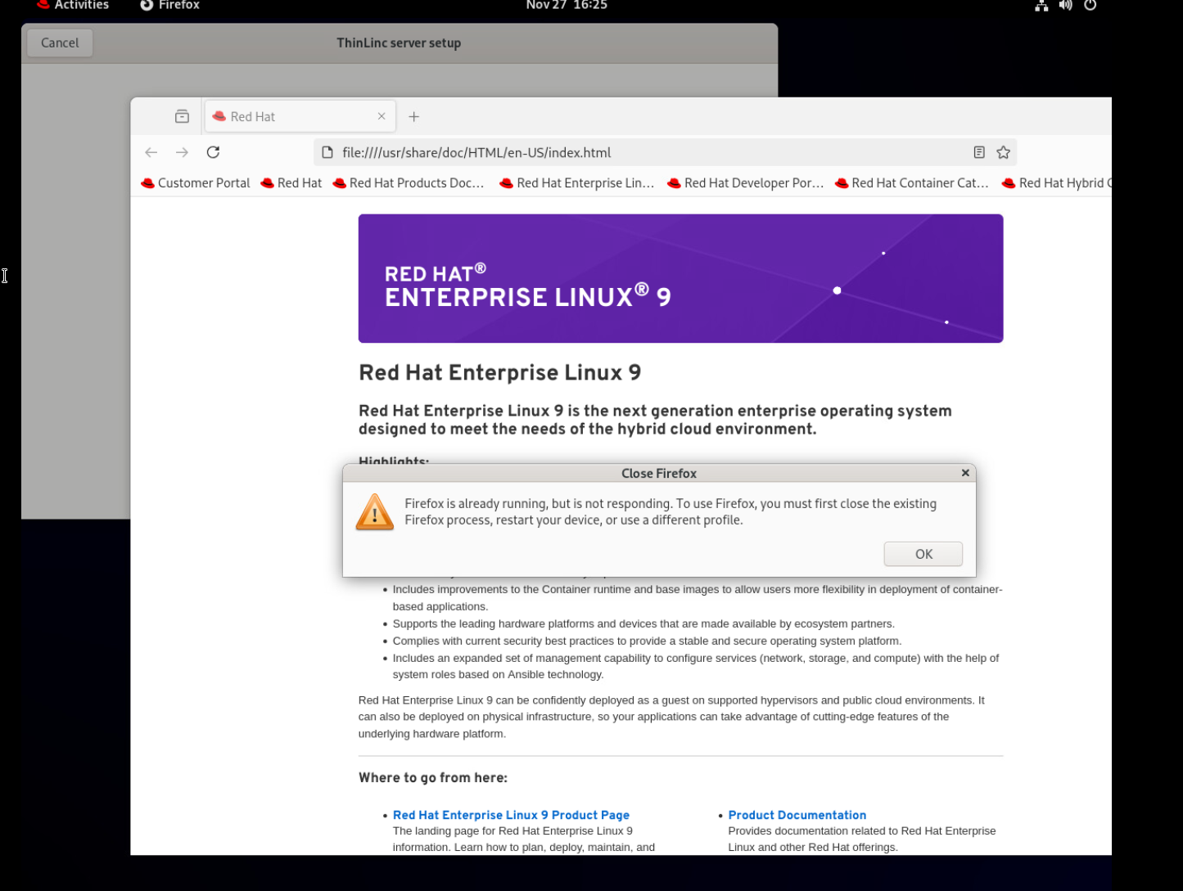
Task: Open the Activities overview
Action: click(72, 6)
